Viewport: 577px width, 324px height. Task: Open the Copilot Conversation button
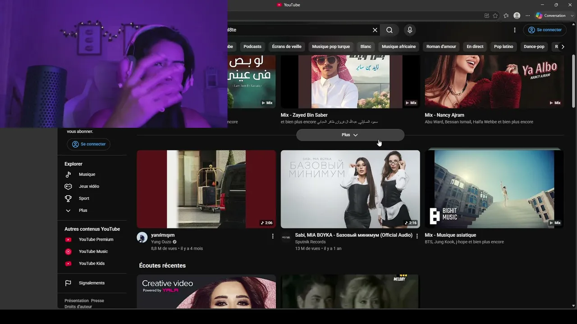pos(550,16)
